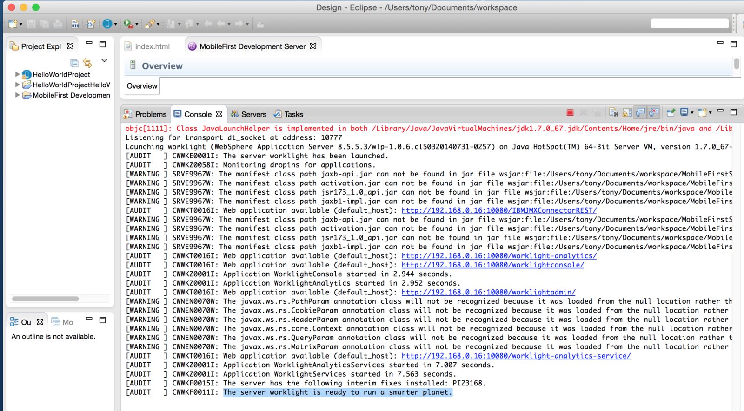The height and width of the screenshot is (411, 744).
Task: Close the Project Explorer view
Action: point(70,46)
